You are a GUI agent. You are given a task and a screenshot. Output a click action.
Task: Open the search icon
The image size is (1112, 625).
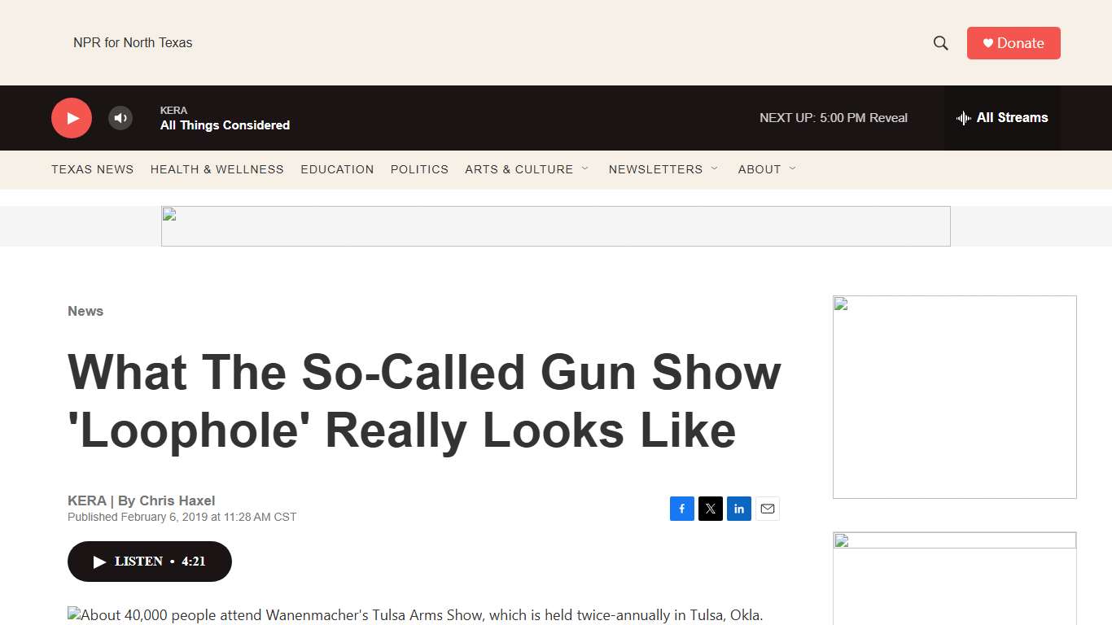(940, 42)
